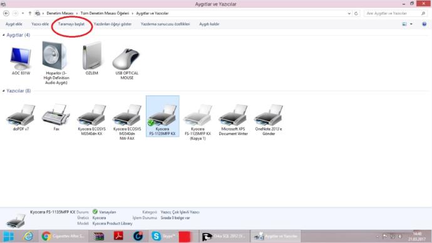Click Aygıtı kaldır command
Screen dimensions: 432x243
coord(209,24)
